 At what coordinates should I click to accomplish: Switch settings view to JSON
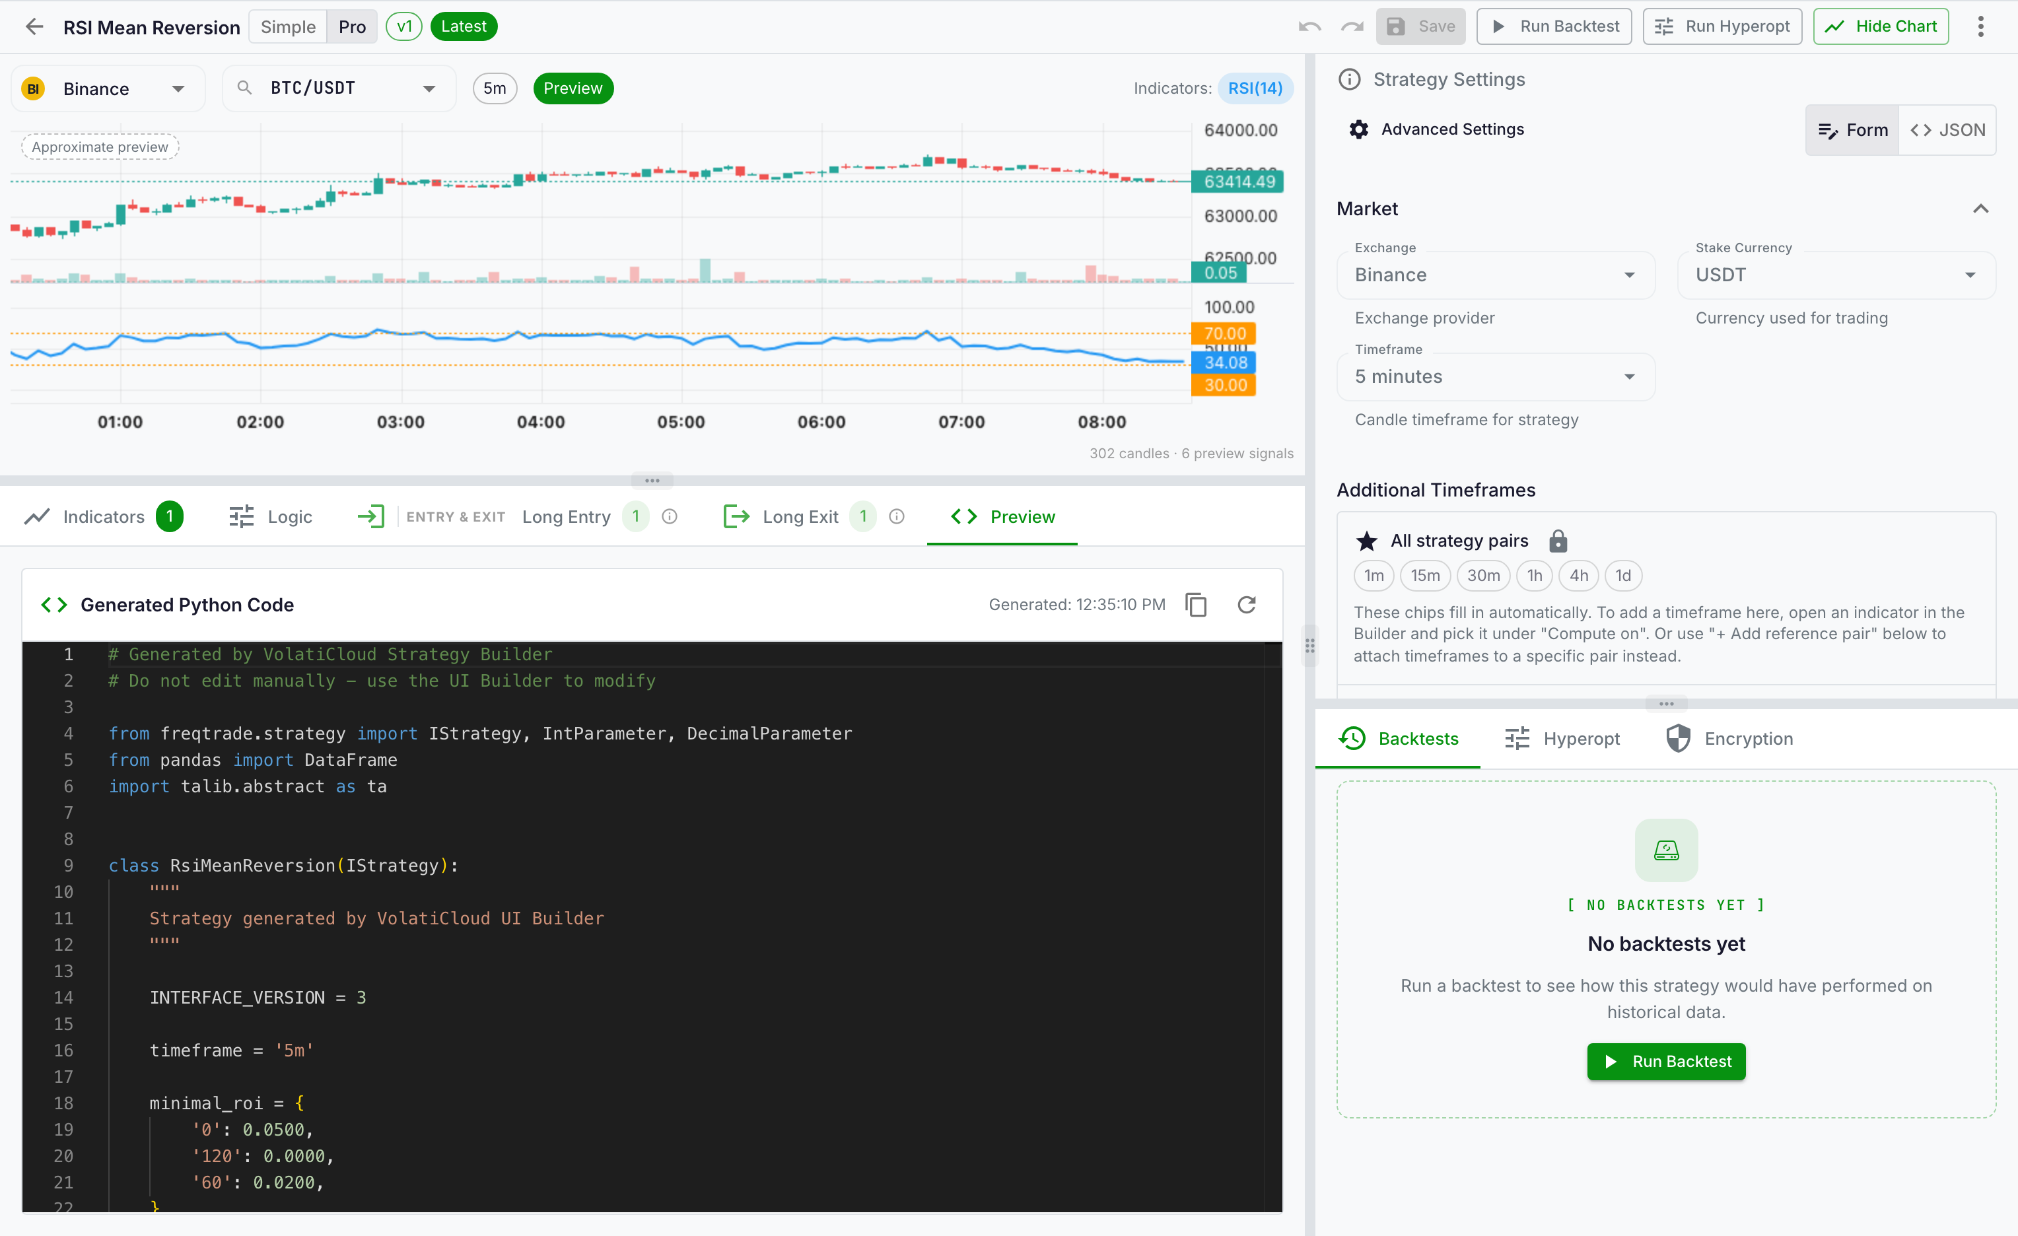pos(1947,130)
